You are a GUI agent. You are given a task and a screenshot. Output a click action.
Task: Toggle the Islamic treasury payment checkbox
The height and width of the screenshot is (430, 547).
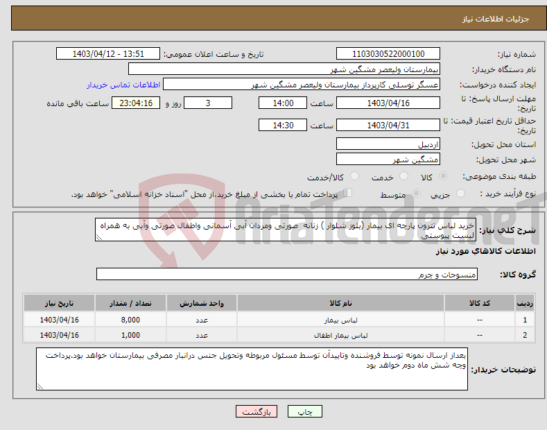click(347, 193)
